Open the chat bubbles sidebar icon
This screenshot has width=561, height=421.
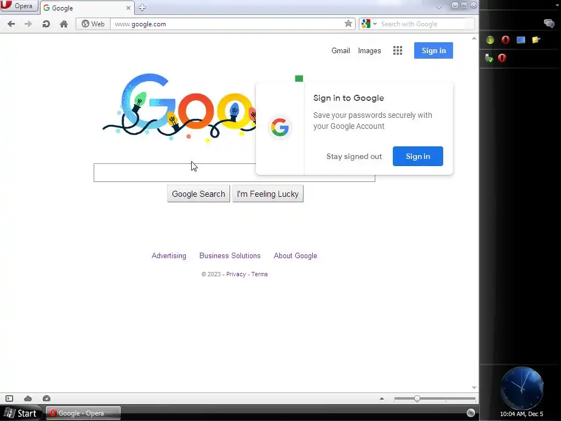click(549, 24)
